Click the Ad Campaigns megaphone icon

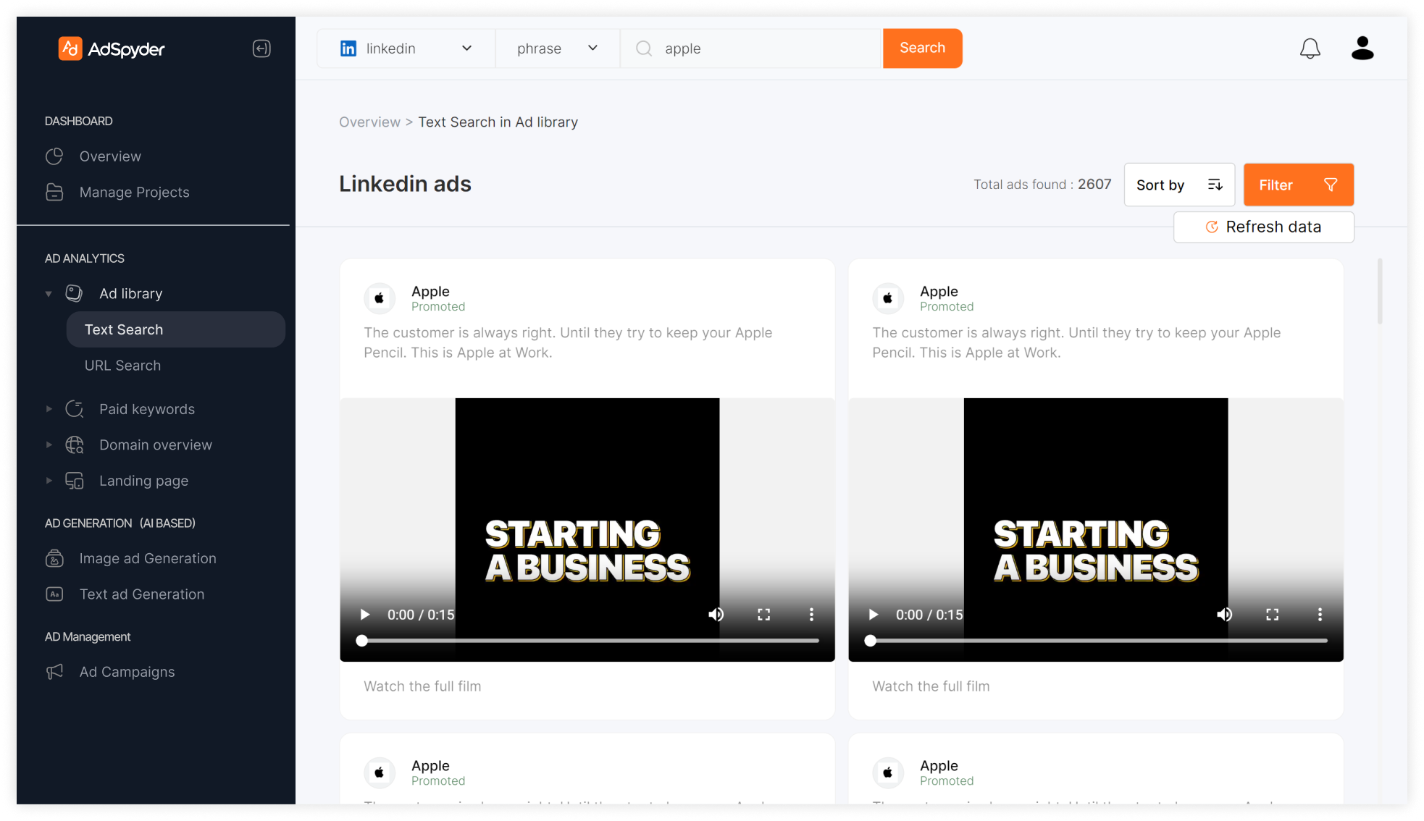click(54, 672)
